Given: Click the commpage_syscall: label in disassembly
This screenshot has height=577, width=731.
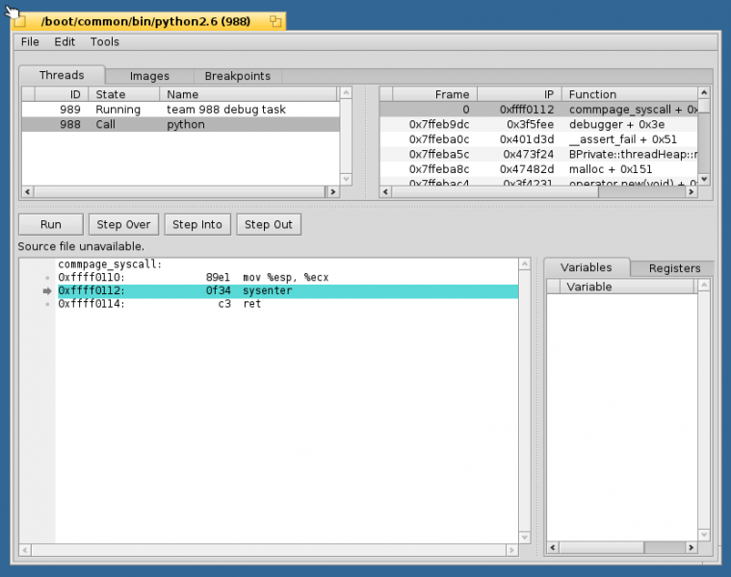Looking at the screenshot, I should click(x=110, y=264).
